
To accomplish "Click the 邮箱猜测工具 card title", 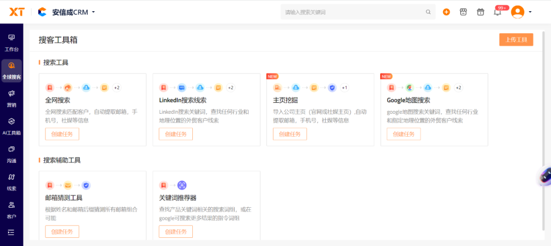I will (64, 198).
